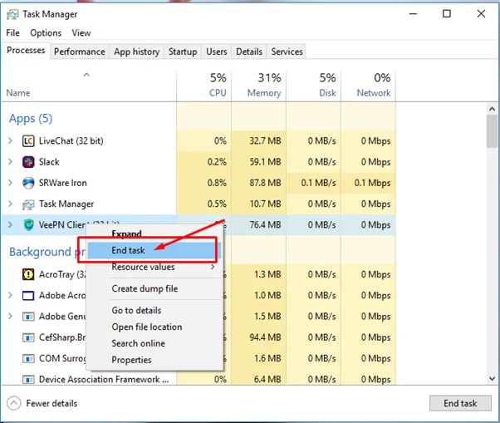Open the View menu

pos(81,33)
